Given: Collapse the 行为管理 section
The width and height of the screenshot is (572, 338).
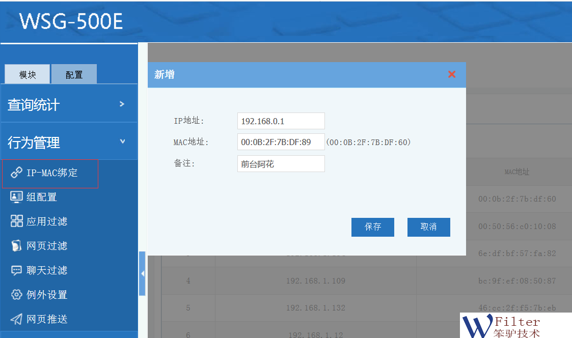Looking at the screenshot, I should coord(69,142).
